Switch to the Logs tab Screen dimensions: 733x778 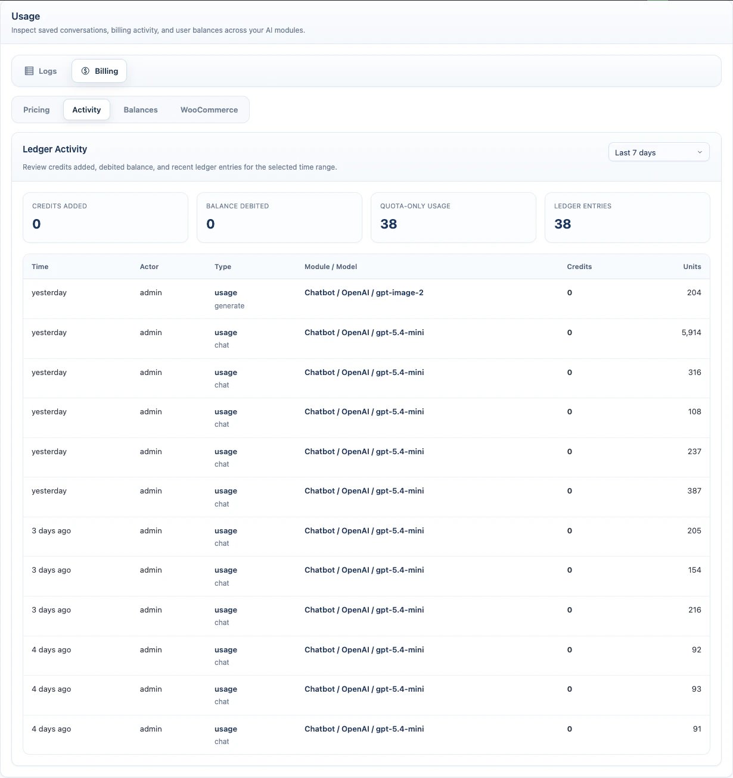pyautogui.click(x=41, y=71)
